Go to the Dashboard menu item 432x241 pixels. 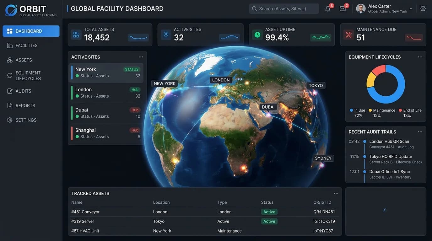(31, 31)
